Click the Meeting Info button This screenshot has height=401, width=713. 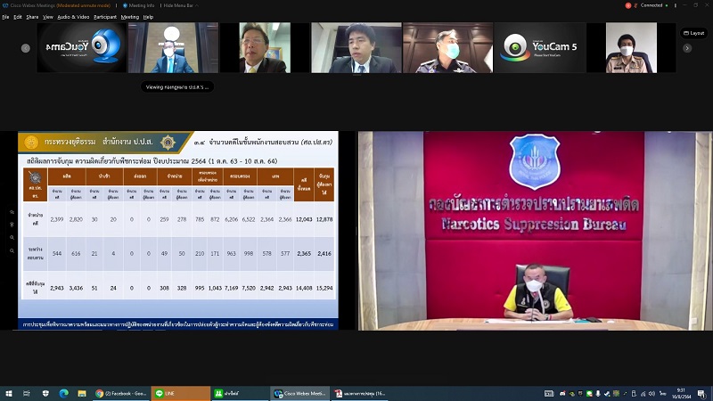pos(141,4)
